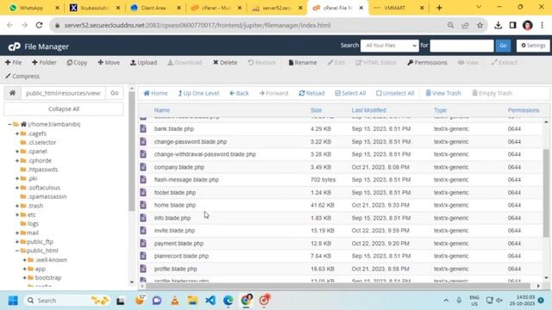Open Visual Studio Code from taskbar

pos(210,301)
